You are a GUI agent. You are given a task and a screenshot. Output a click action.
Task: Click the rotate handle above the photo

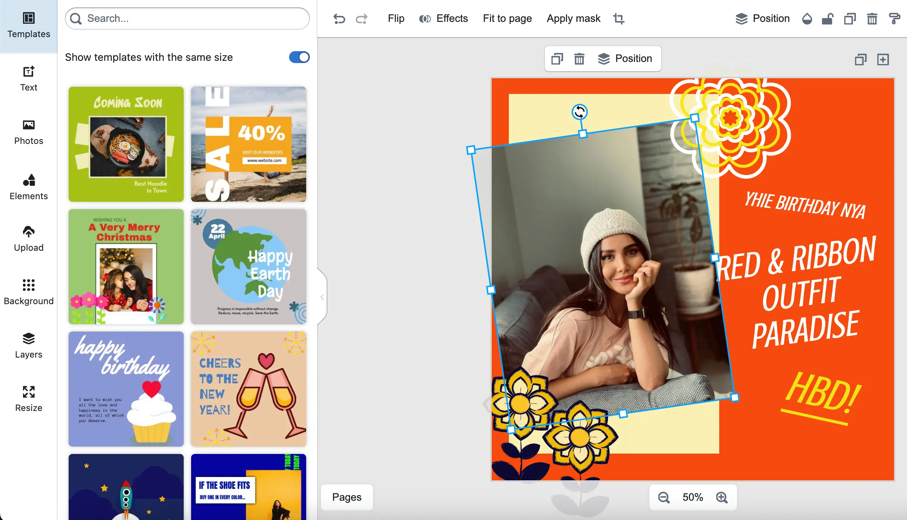pyautogui.click(x=579, y=112)
